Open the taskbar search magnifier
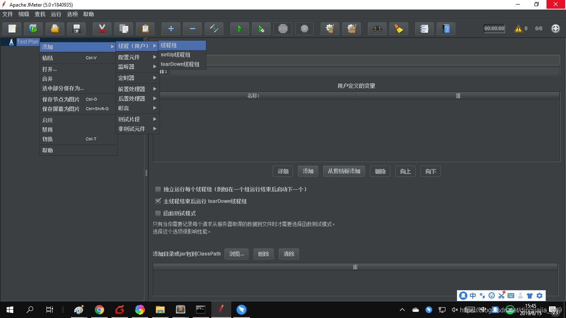 pyautogui.click(x=30, y=309)
